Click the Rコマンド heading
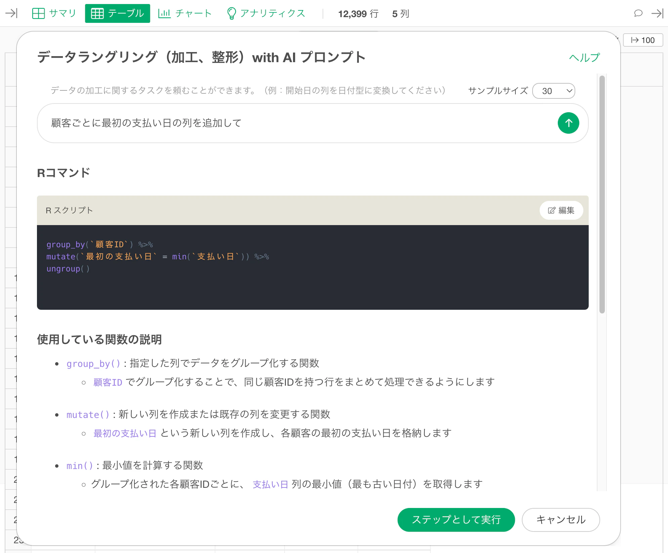This screenshot has height=553, width=668. [64, 173]
